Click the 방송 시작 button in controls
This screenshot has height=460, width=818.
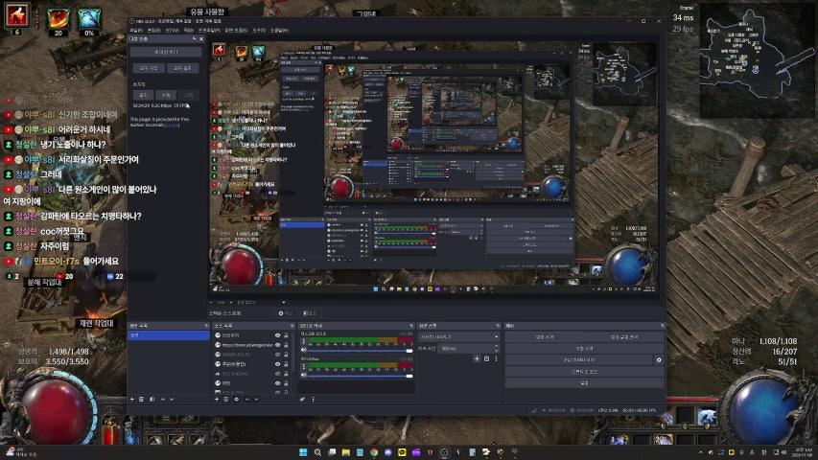pos(545,337)
